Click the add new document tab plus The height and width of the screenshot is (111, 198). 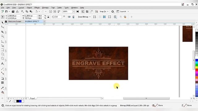pyautogui.click(x=44, y=21)
